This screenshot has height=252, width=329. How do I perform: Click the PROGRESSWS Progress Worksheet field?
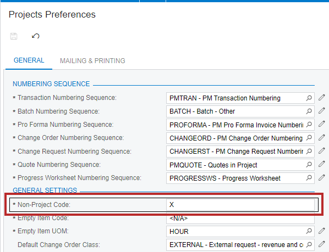pyautogui.click(x=240, y=178)
